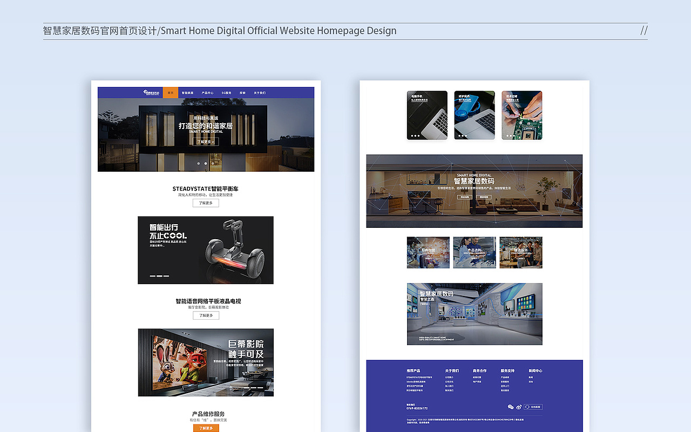The image size is (691, 432).
Task: Open the 5G服务 navigation item
Action: click(x=226, y=92)
